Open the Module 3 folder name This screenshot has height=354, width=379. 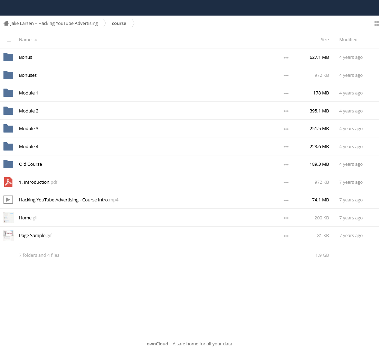[29, 128]
